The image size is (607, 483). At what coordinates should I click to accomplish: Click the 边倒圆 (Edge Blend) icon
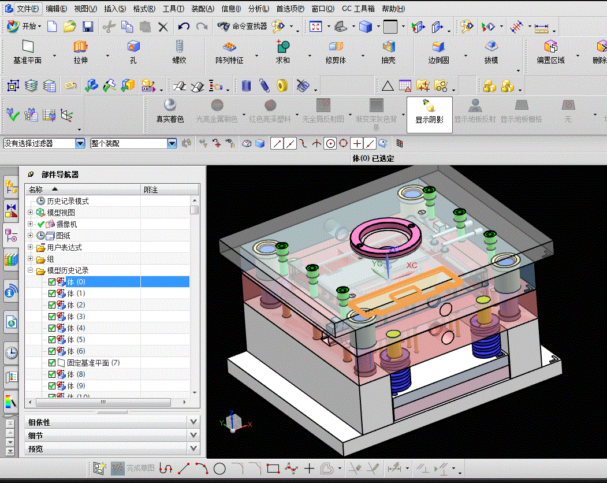[438, 47]
